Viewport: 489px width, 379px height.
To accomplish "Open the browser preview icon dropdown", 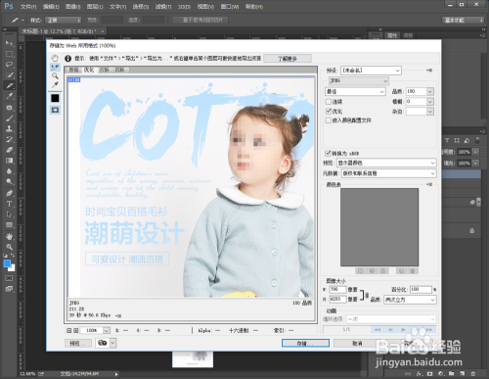I will [x=112, y=343].
